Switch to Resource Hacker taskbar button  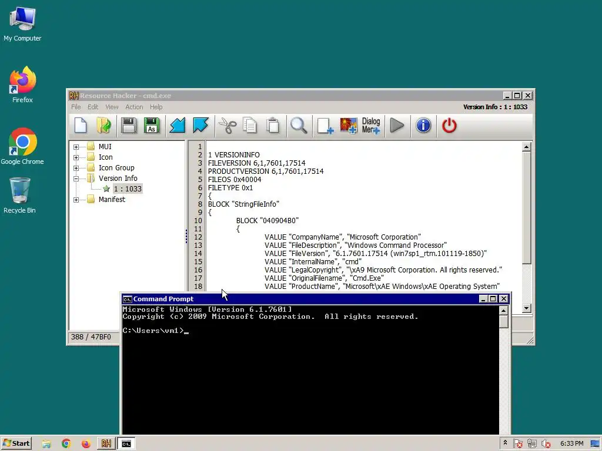click(106, 444)
